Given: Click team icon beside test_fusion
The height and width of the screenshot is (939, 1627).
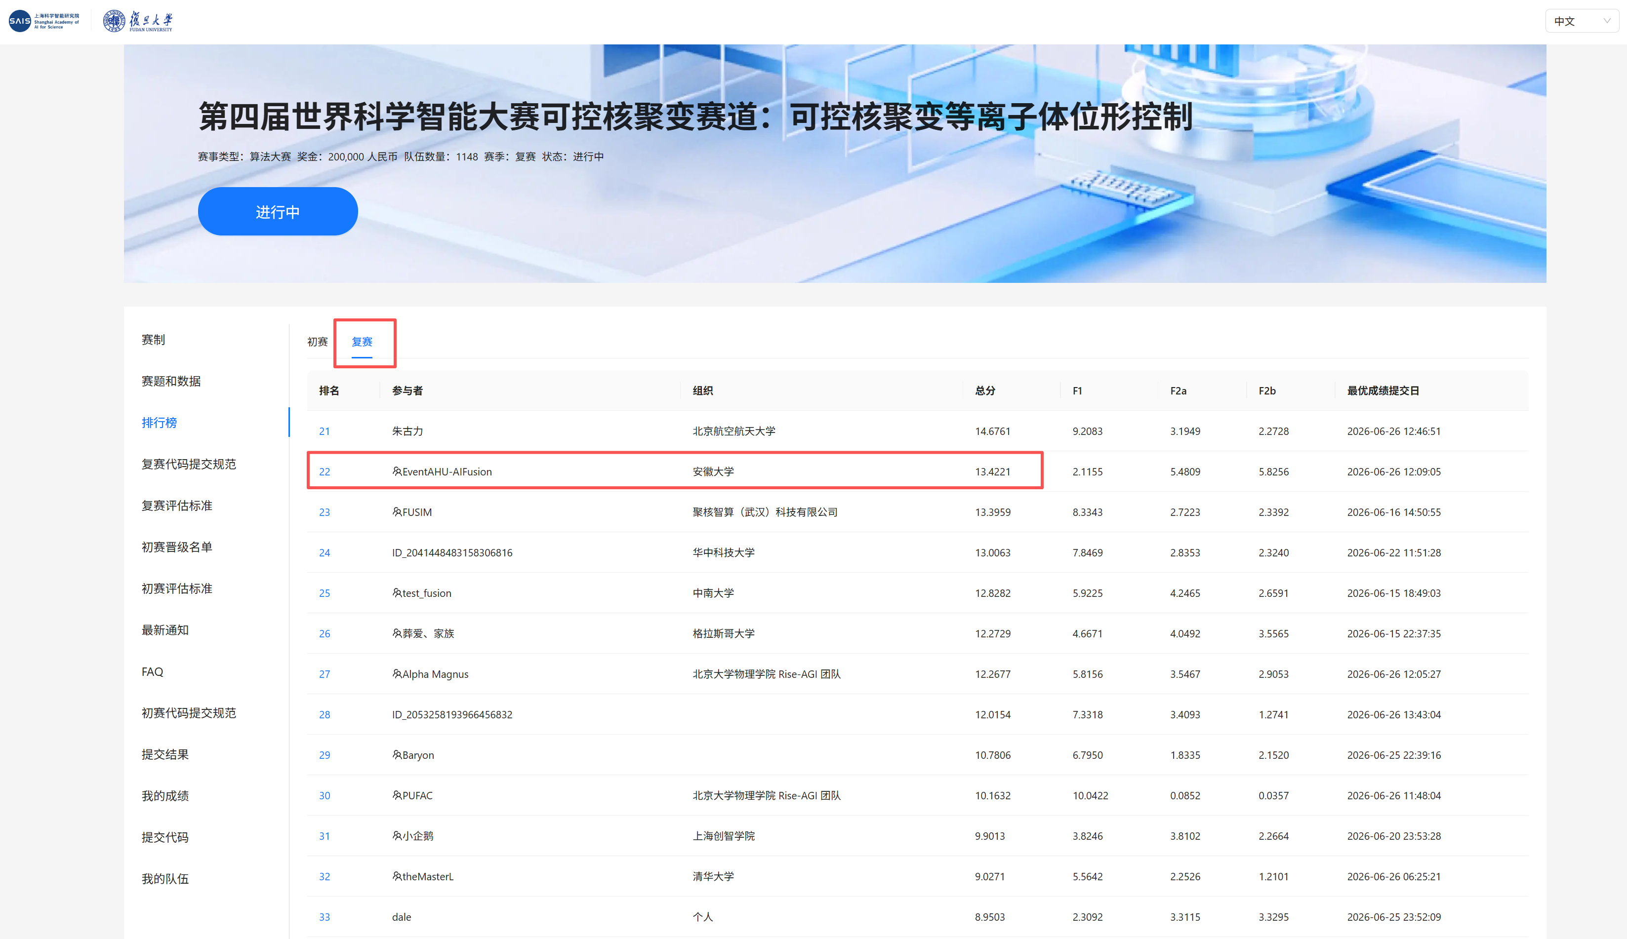Looking at the screenshot, I should pyautogui.click(x=397, y=593).
